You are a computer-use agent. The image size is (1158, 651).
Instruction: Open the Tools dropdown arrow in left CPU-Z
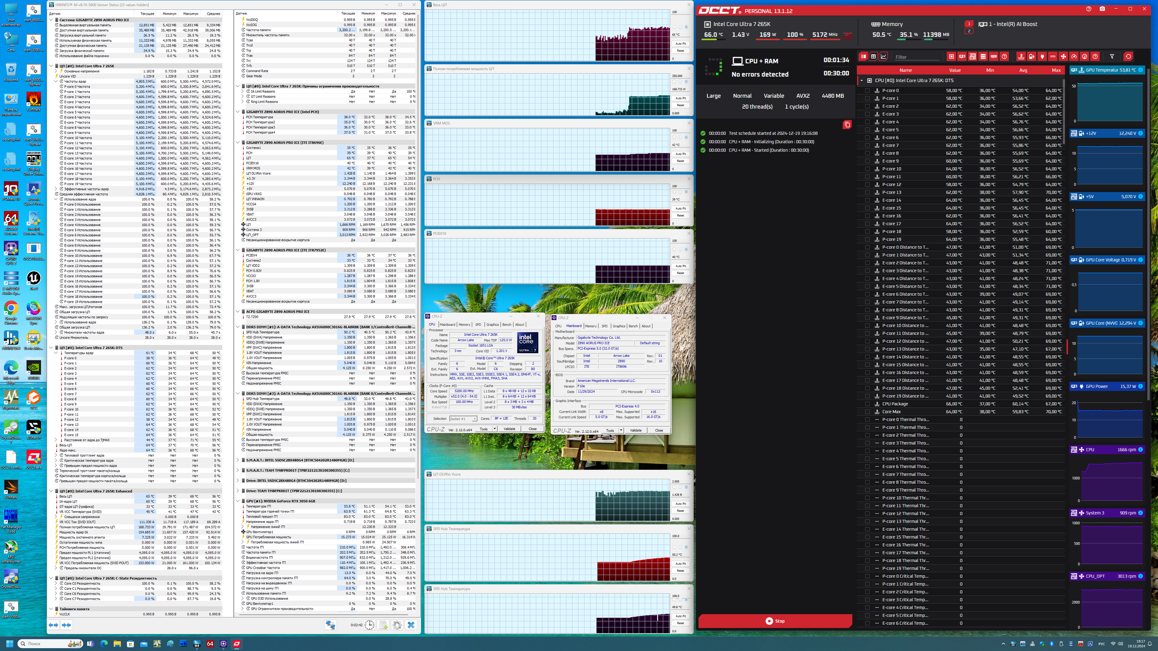pos(494,429)
